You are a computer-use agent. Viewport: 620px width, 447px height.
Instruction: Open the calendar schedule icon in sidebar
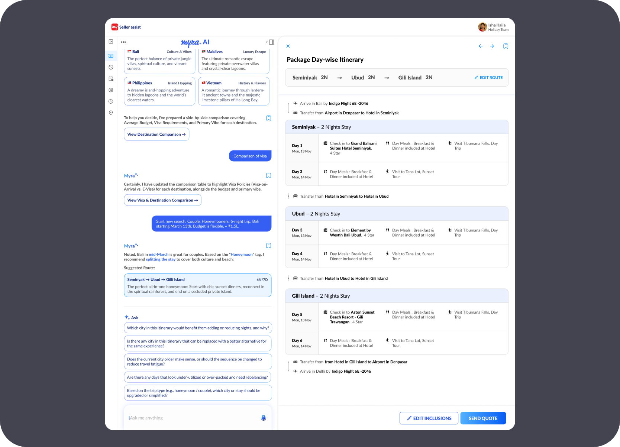coord(111,79)
